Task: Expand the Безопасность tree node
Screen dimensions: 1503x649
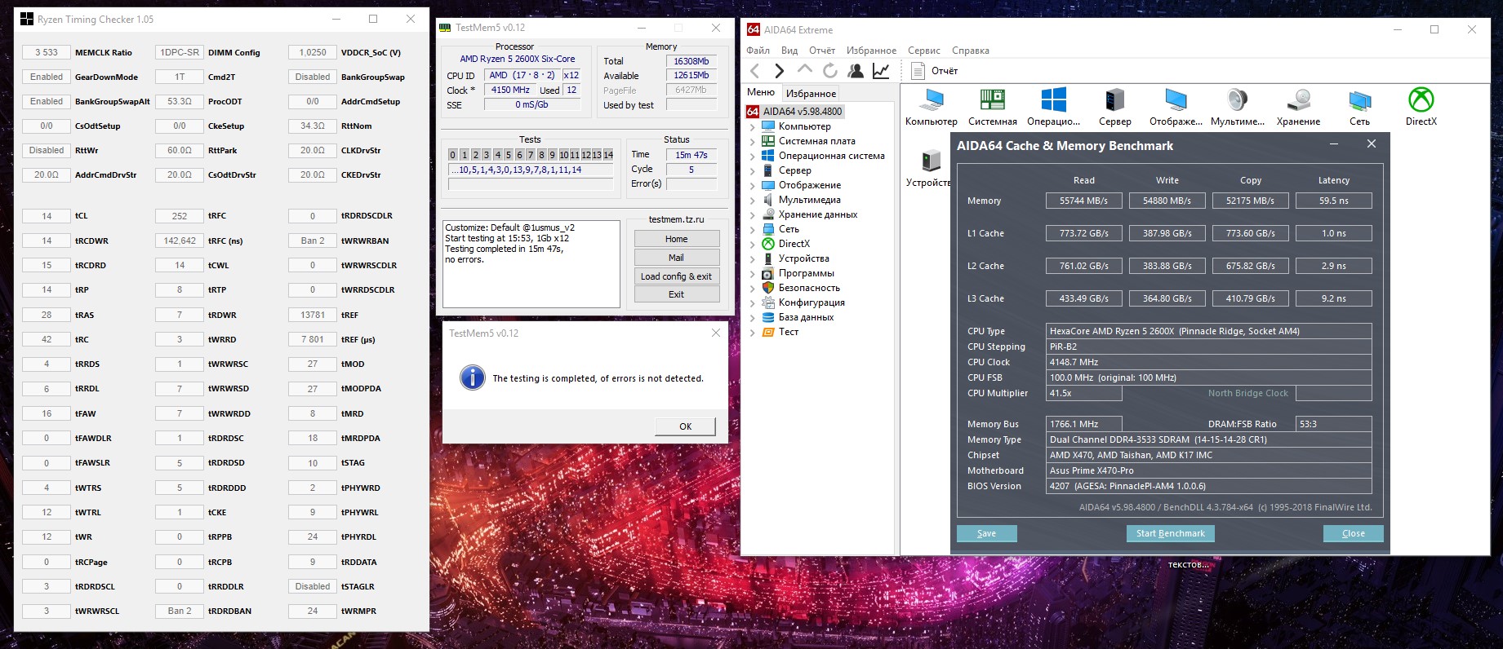Action: (x=752, y=288)
